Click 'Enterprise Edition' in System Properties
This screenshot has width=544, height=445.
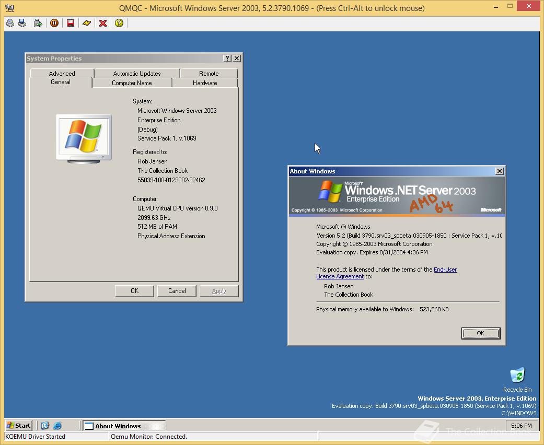click(x=159, y=120)
